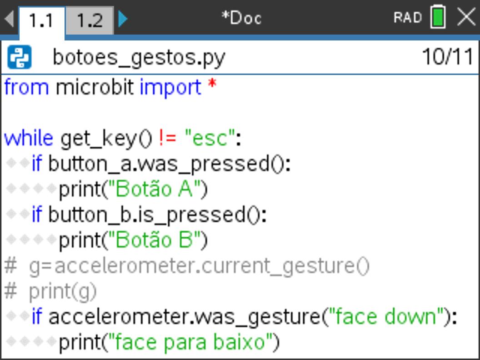The height and width of the screenshot is (360, 480).
Task: Click the Python logo icon
Action: [x=20, y=57]
